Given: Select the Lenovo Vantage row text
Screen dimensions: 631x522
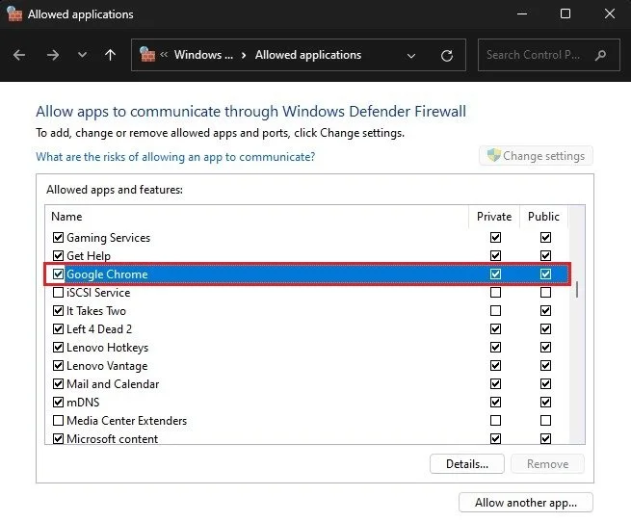Looking at the screenshot, I should (x=107, y=366).
